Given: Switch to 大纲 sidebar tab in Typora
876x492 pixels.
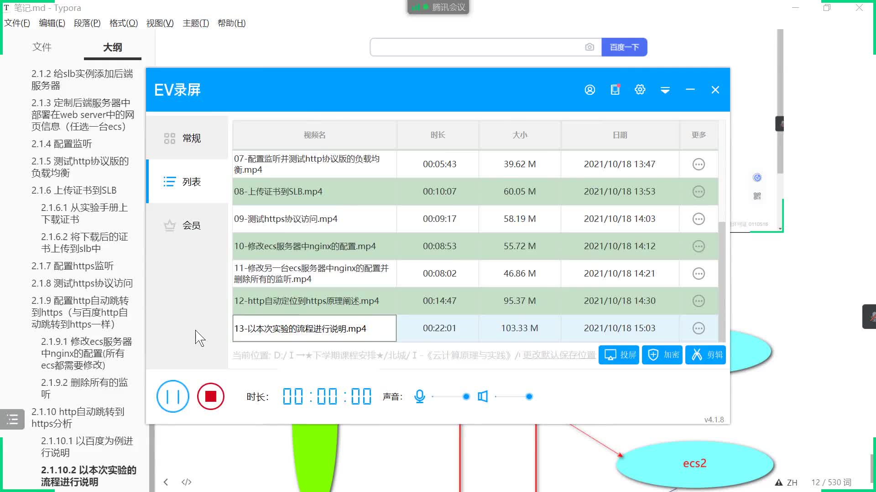Looking at the screenshot, I should coord(112,47).
